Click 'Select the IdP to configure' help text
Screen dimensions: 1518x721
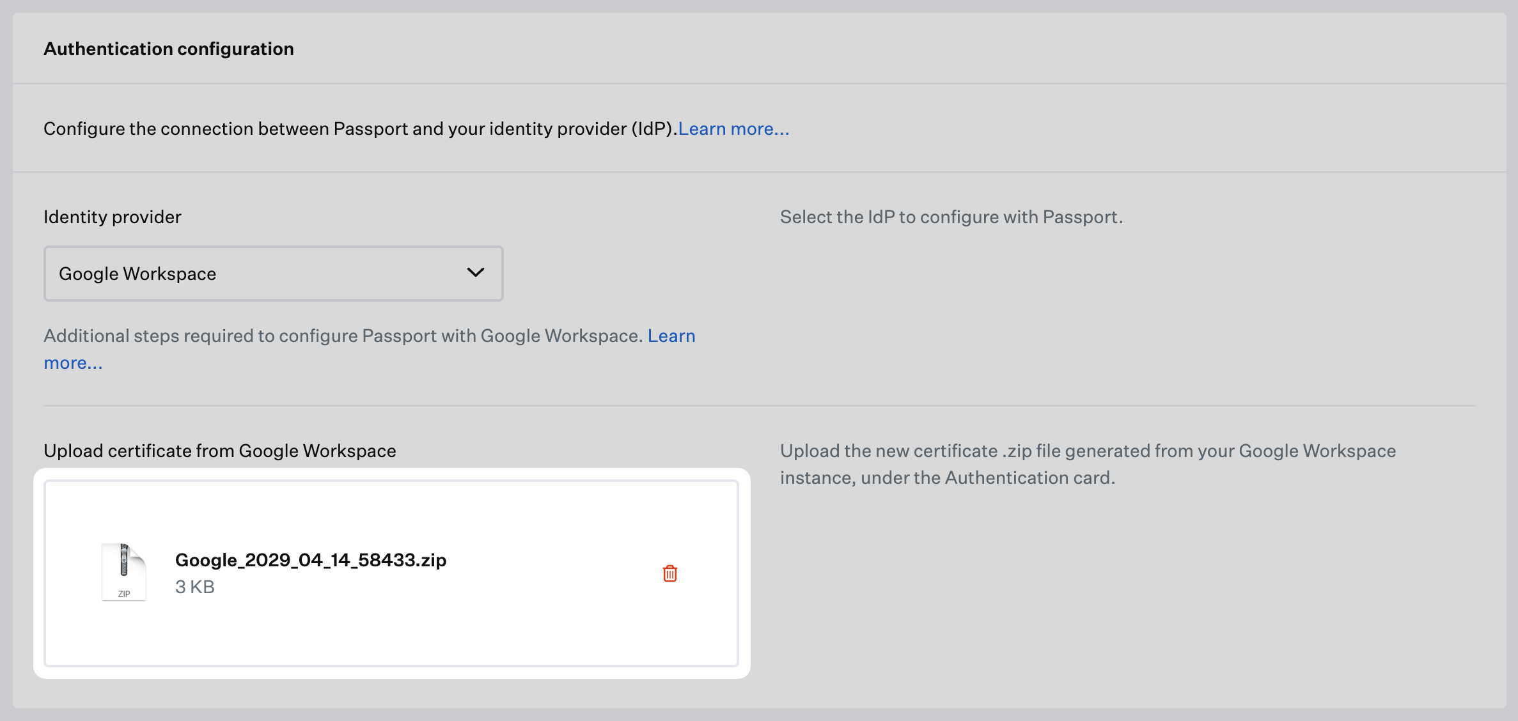951,217
